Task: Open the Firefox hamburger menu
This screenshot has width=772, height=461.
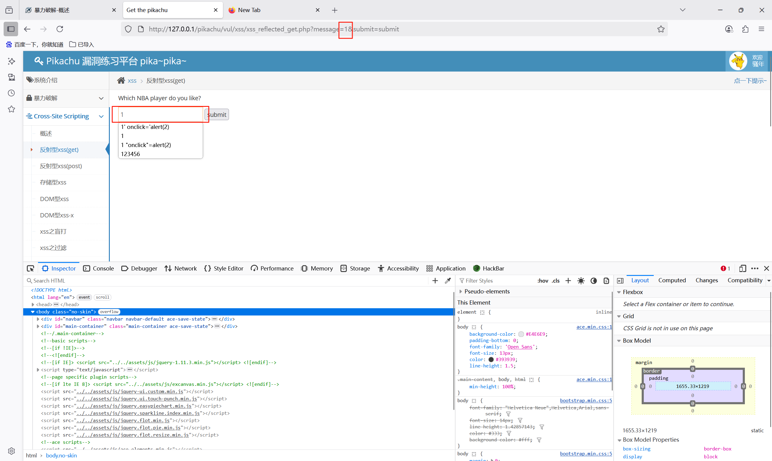Action: click(x=761, y=29)
